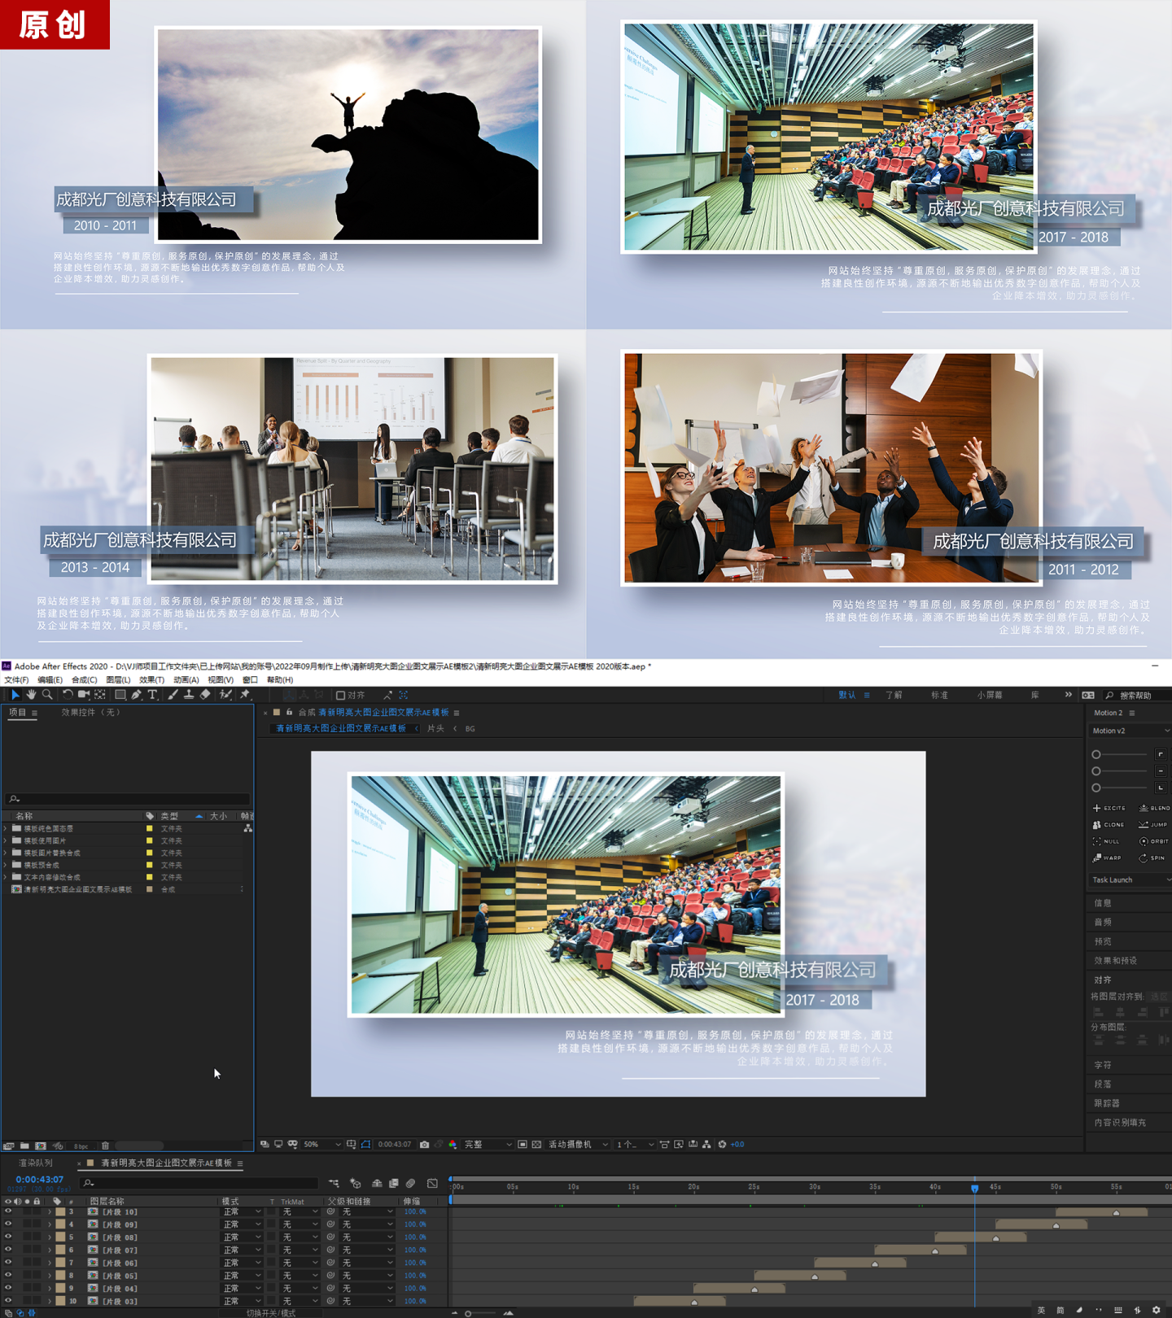Hide layer 片段 07 with eye icon
The width and height of the screenshot is (1172, 1318).
pos(8,1250)
